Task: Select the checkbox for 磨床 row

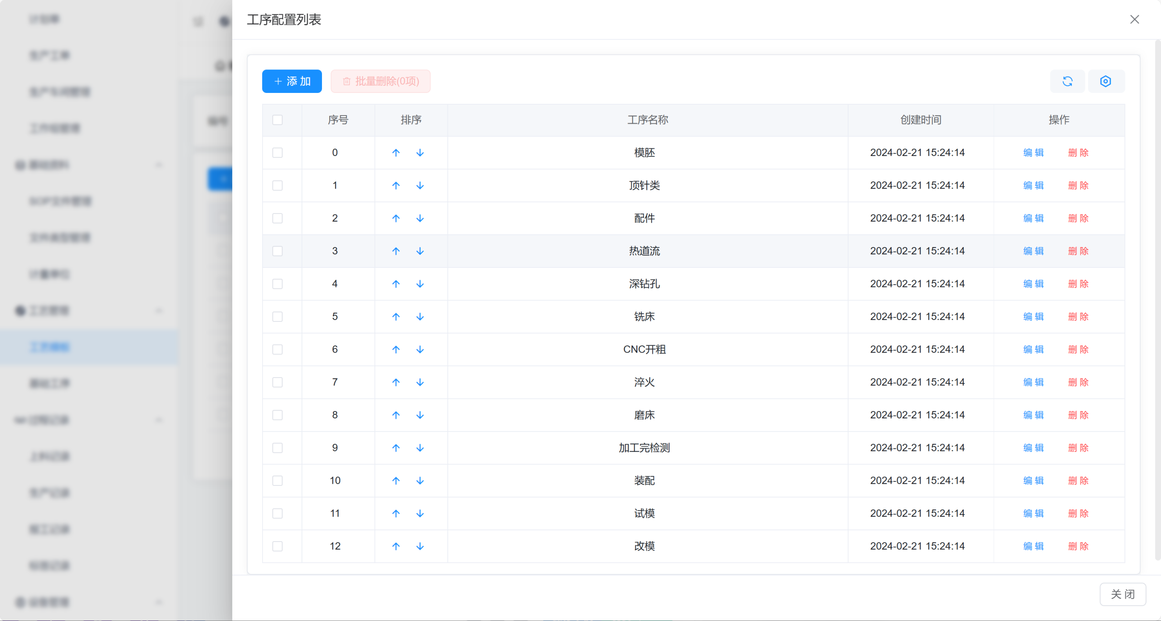Action: click(x=278, y=415)
